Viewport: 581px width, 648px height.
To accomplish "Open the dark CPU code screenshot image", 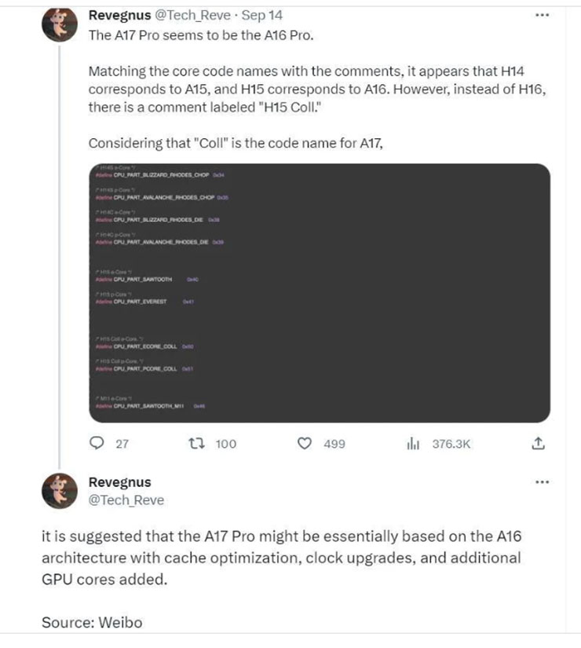I will click(x=319, y=292).
